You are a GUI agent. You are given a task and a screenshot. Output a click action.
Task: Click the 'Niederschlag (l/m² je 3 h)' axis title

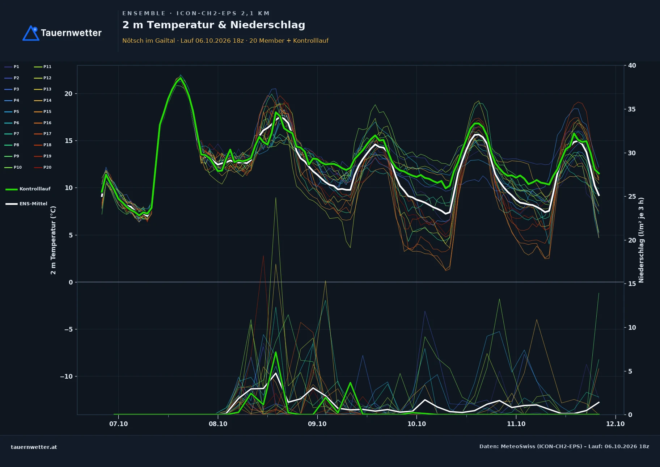641,240
